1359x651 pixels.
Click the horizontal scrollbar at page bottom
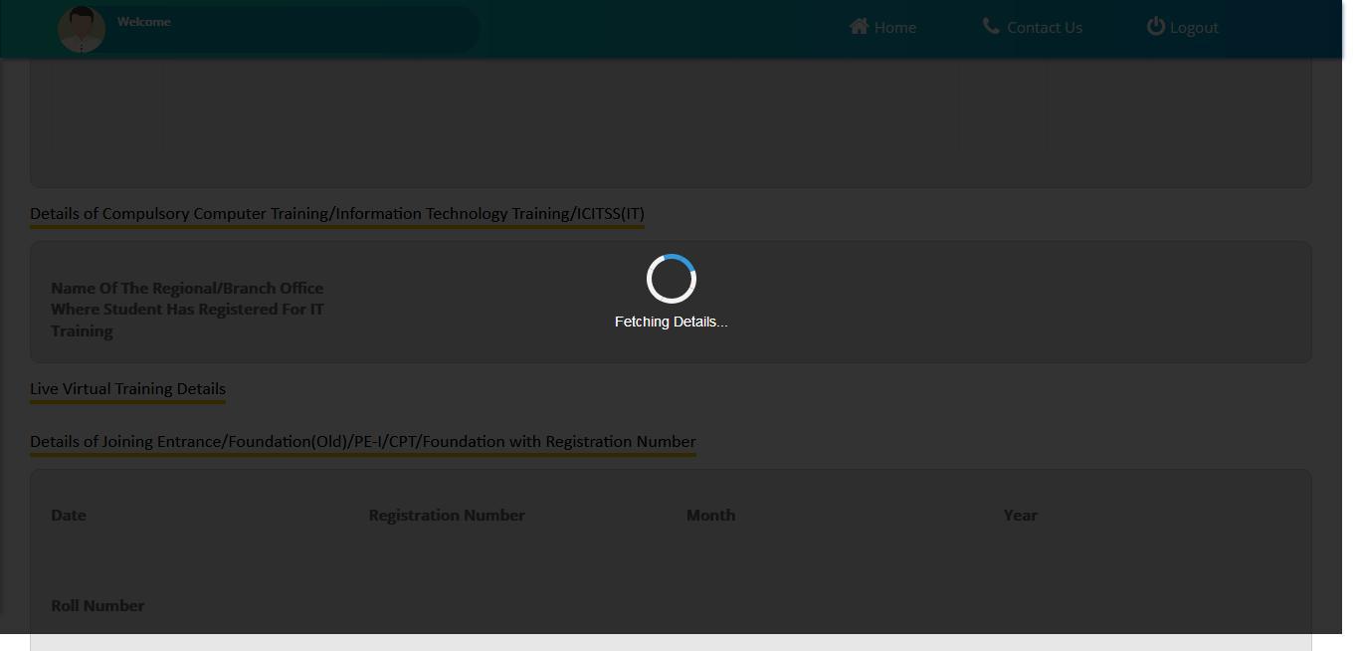671,645
